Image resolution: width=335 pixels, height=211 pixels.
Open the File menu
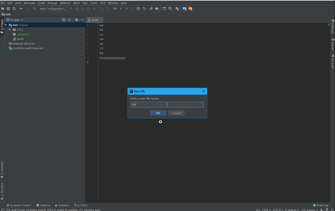coord(3,3)
